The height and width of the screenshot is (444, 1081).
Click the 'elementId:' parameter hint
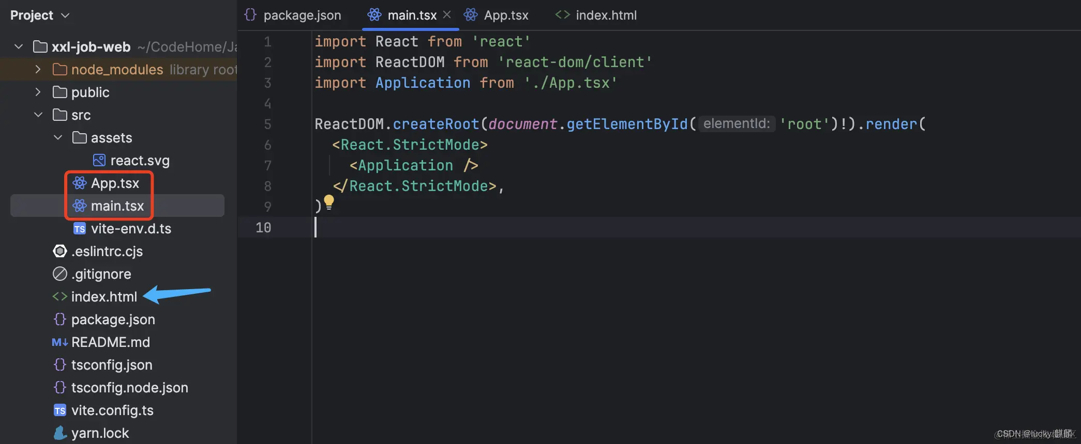point(737,124)
